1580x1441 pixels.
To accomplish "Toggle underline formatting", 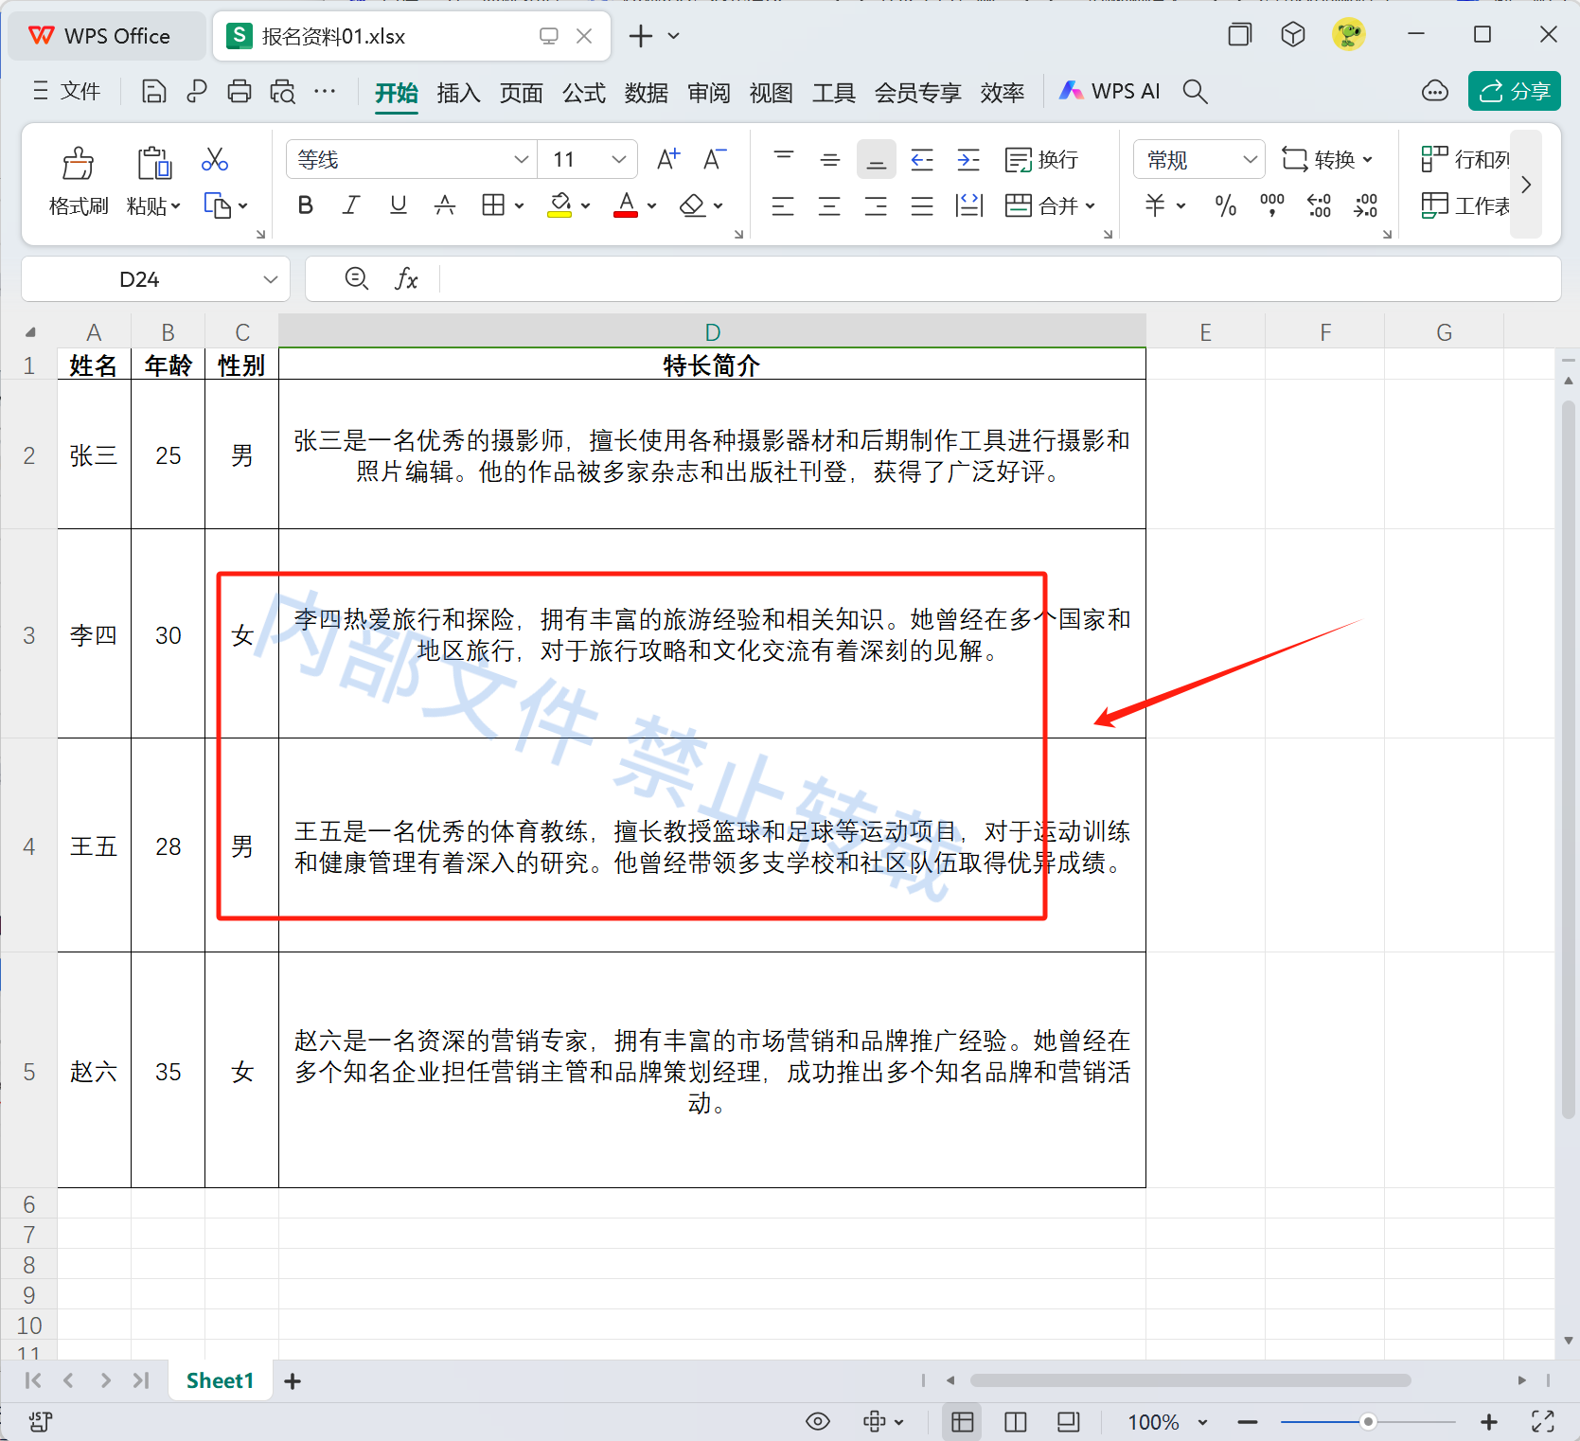I will (398, 205).
